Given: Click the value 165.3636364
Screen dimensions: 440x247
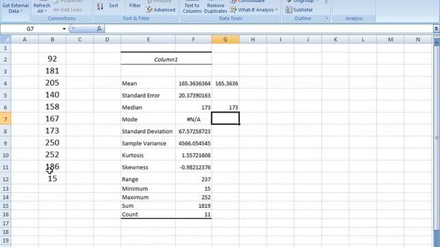Looking at the screenshot, I should pyautogui.click(x=194, y=84).
